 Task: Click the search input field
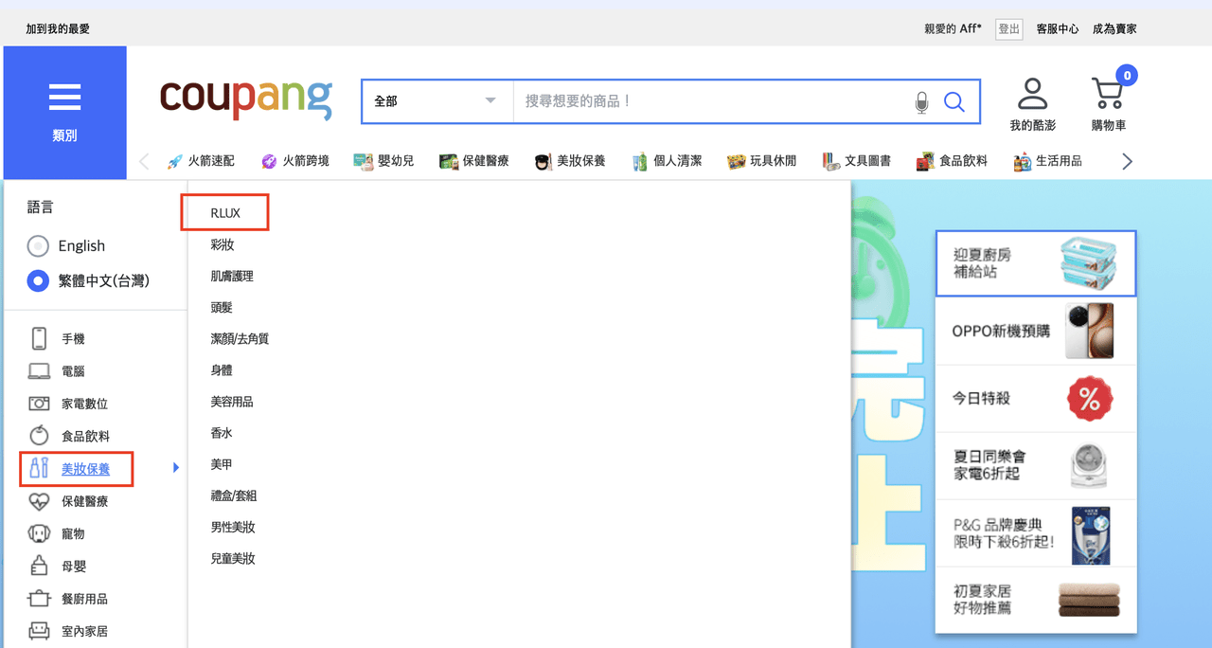[x=710, y=101]
